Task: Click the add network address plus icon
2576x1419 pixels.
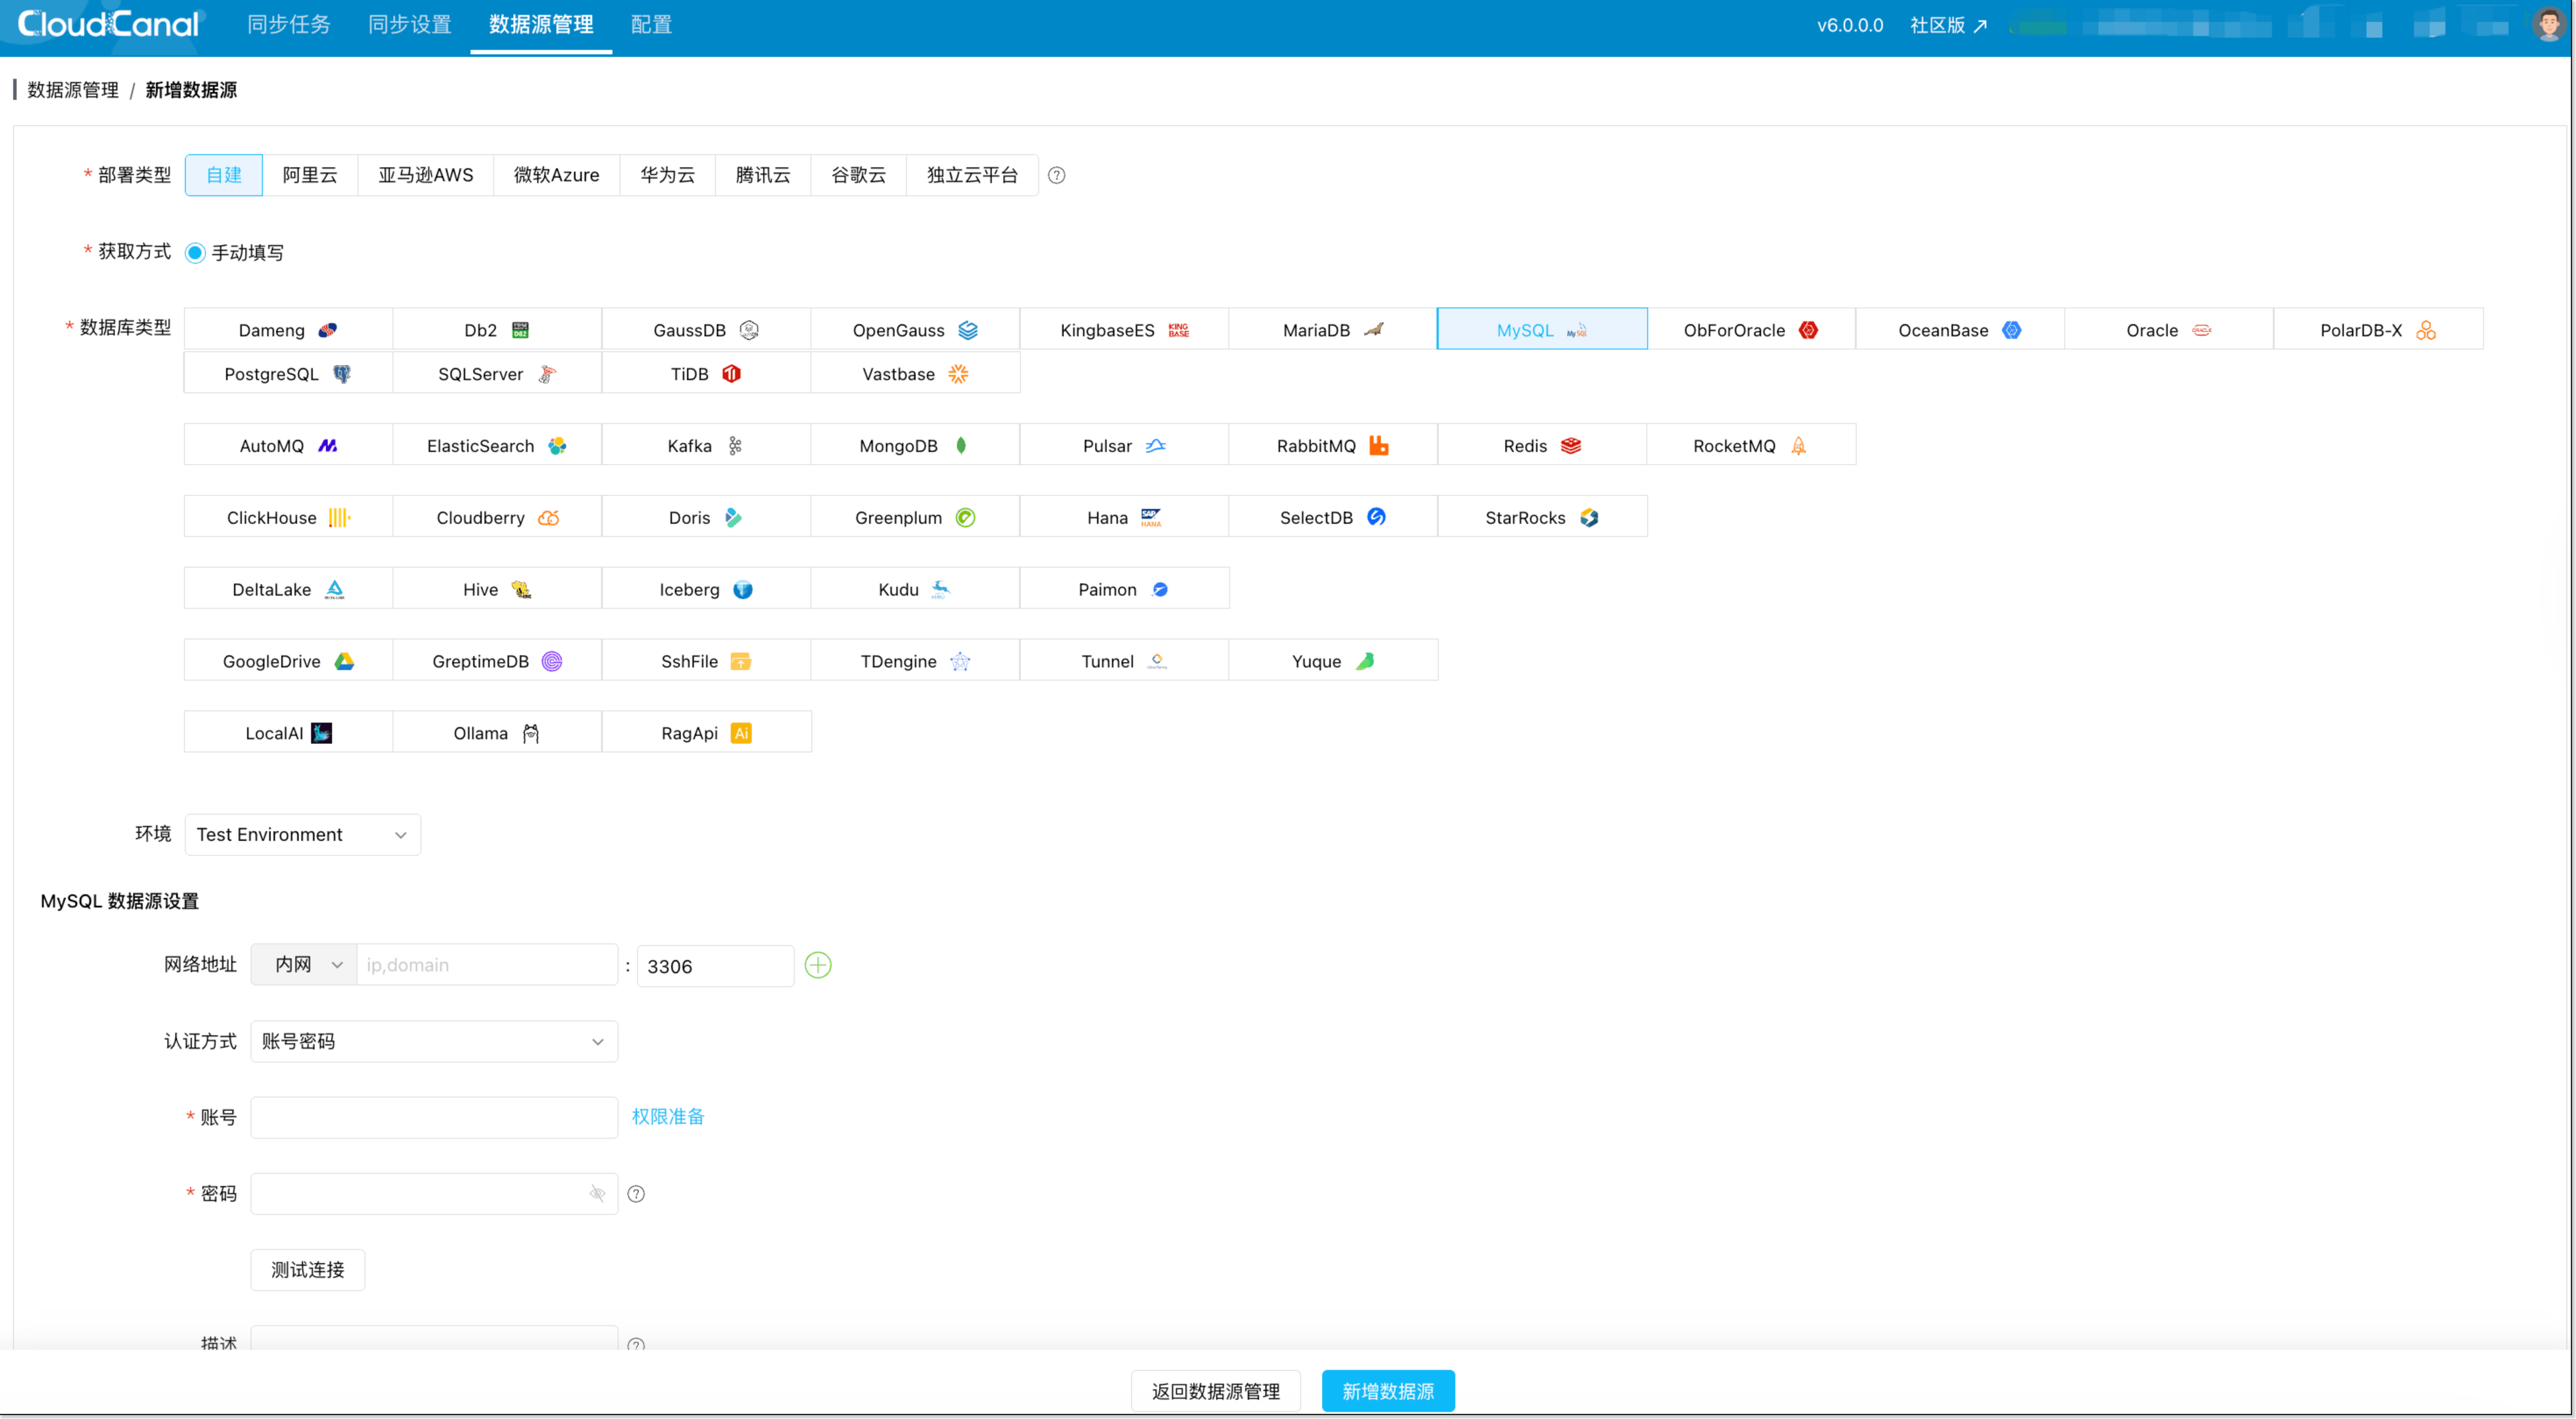Action: point(818,965)
